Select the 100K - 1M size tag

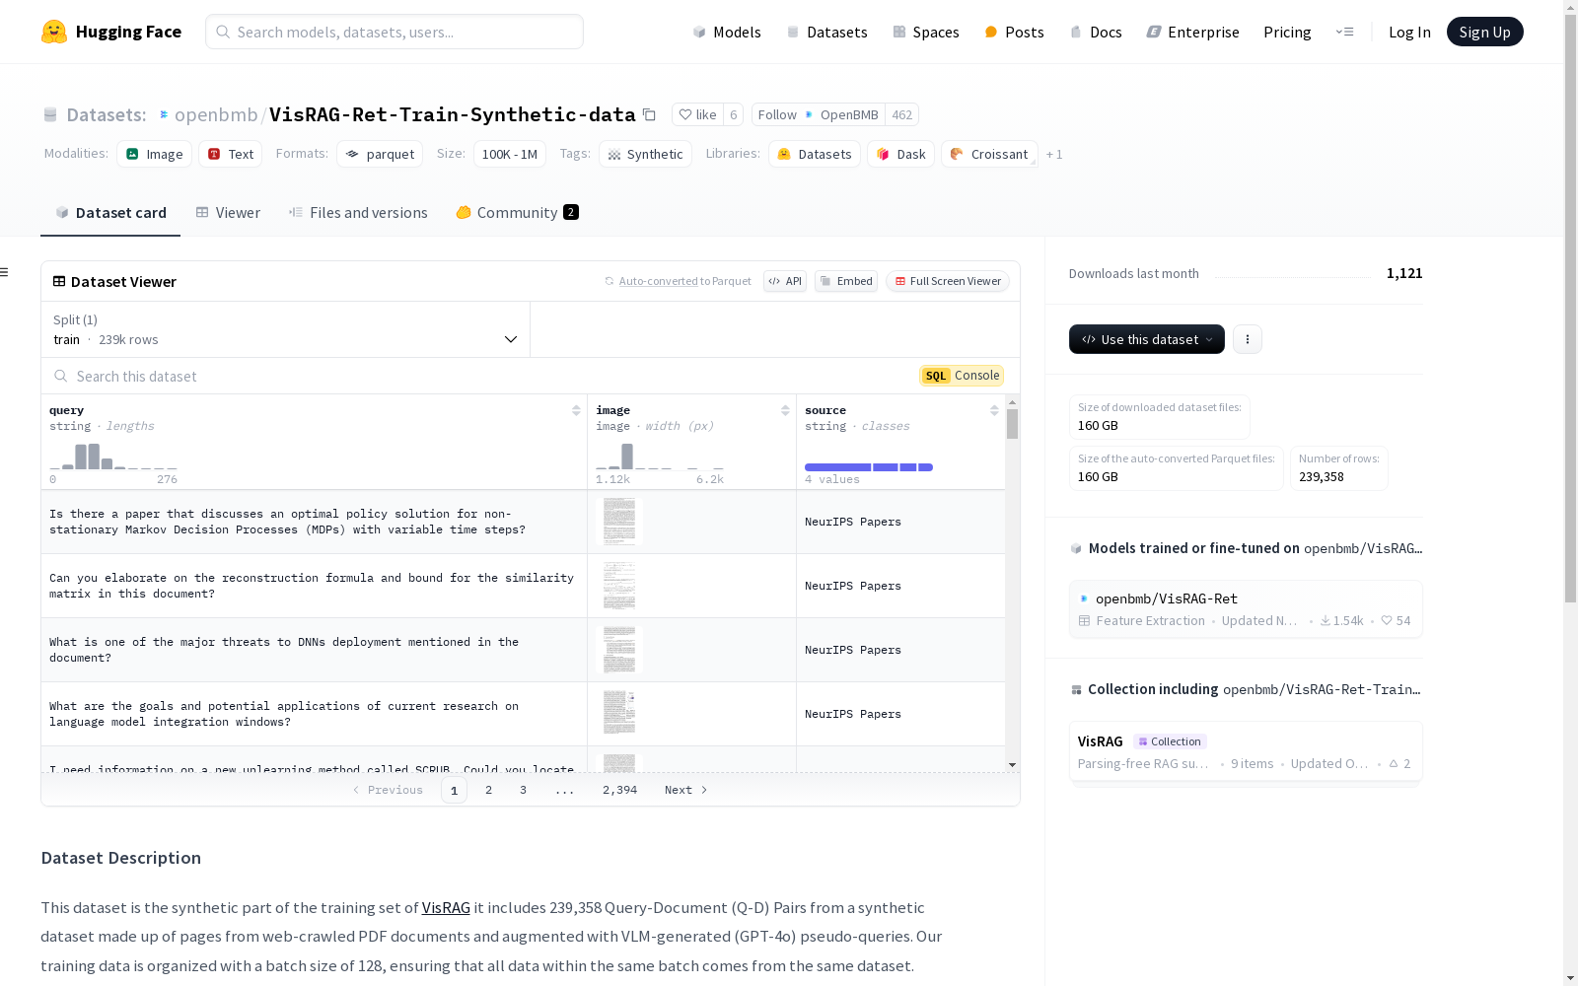coord(510,154)
